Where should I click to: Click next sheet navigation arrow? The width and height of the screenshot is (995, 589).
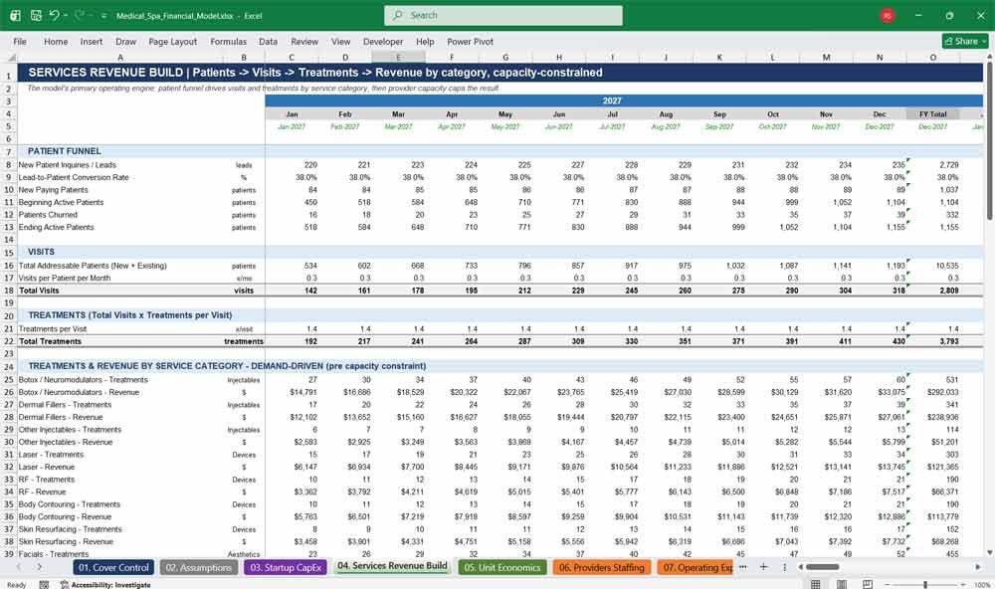[x=40, y=567]
